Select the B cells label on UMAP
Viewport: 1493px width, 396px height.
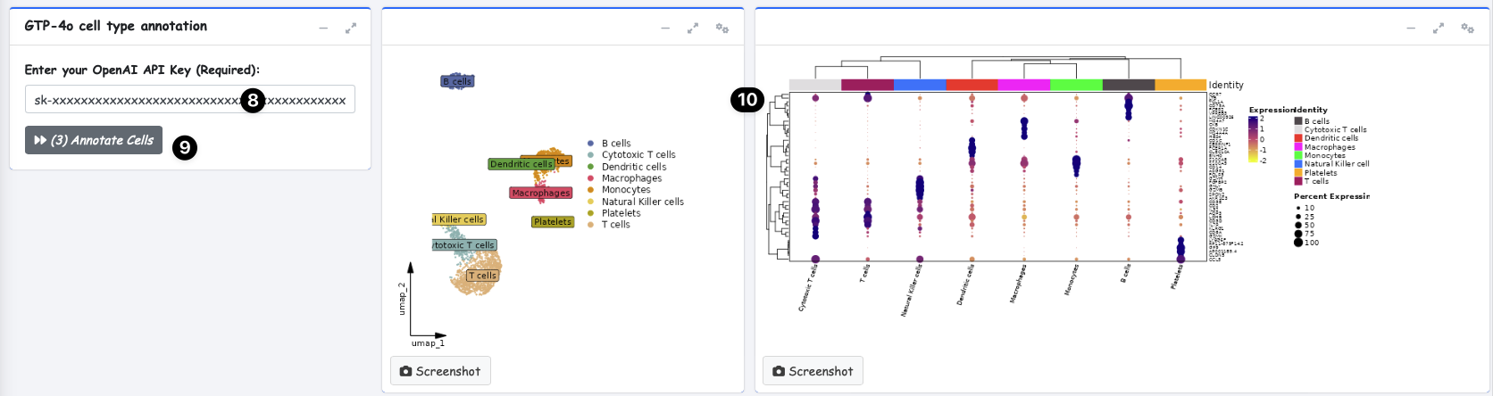coord(457,81)
